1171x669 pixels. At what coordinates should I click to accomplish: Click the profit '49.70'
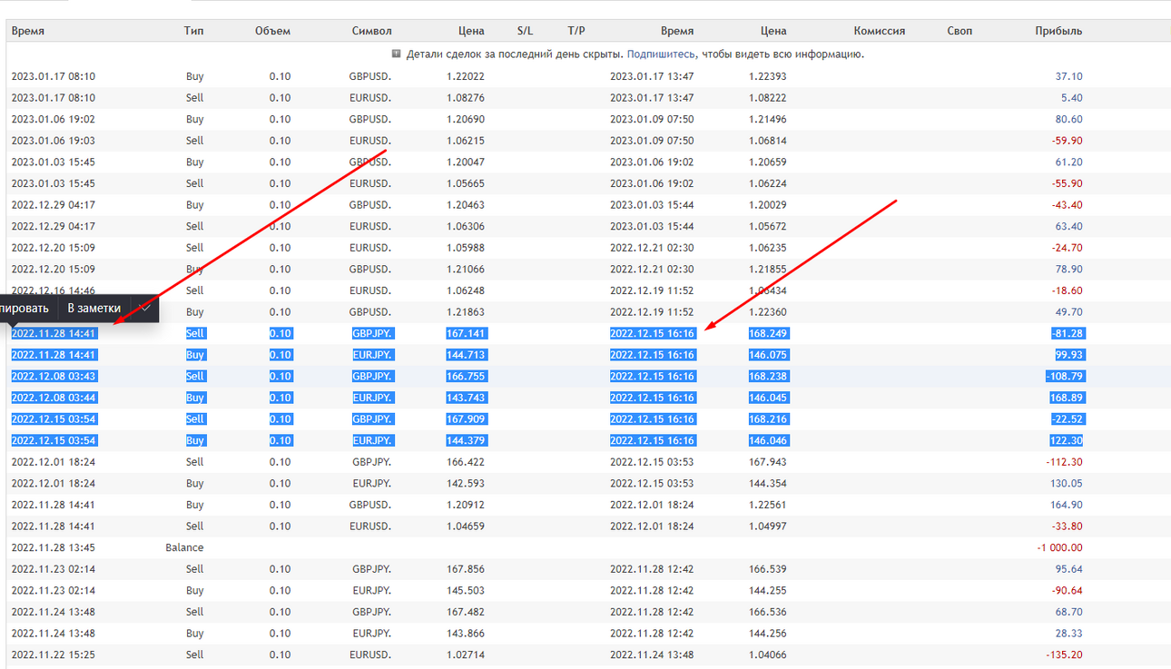[x=1068, y=312]
